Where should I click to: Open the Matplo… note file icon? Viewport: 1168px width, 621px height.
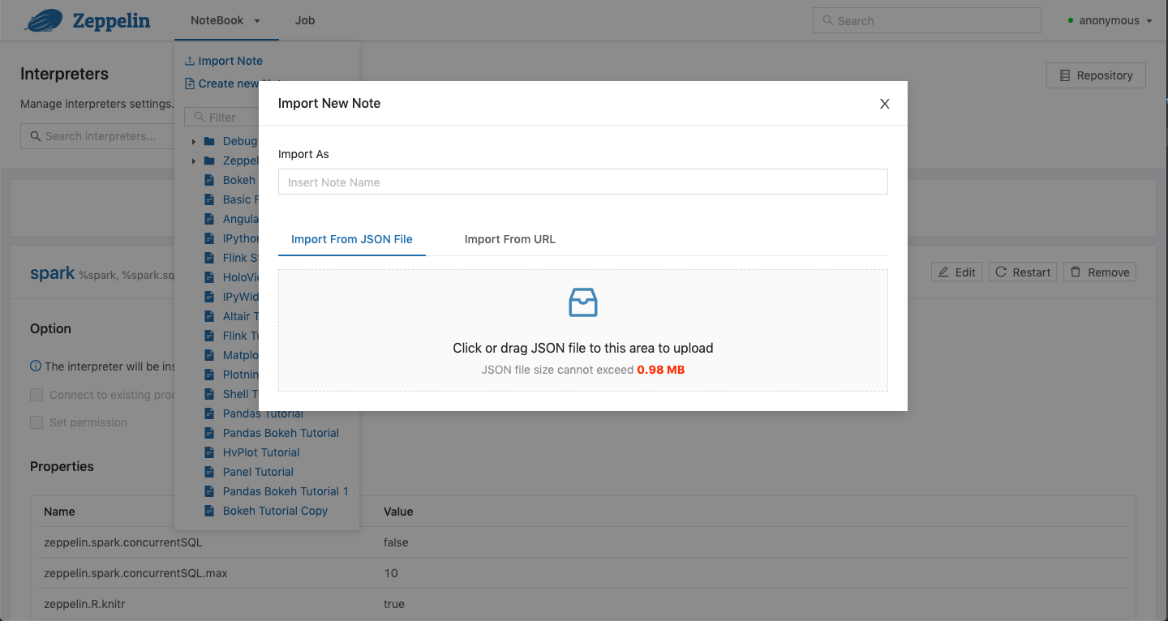(x=209, y=355)
